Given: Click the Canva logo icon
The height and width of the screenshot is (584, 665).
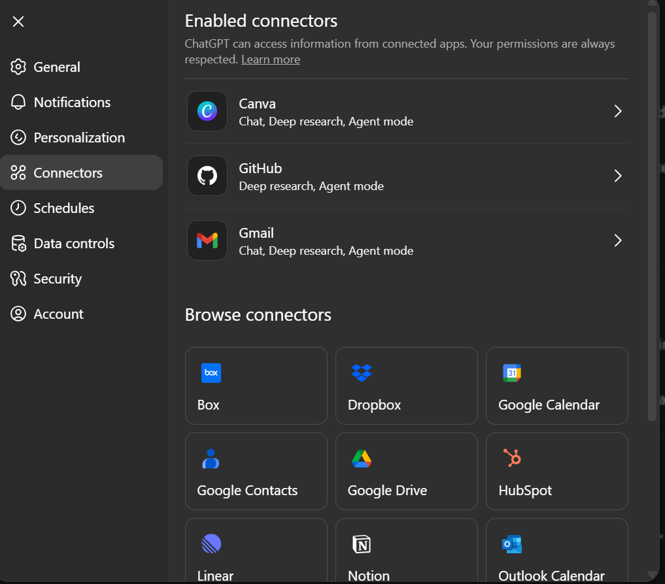Looking at the screenshot, I should pyautogui.click(x=207, y=111).
